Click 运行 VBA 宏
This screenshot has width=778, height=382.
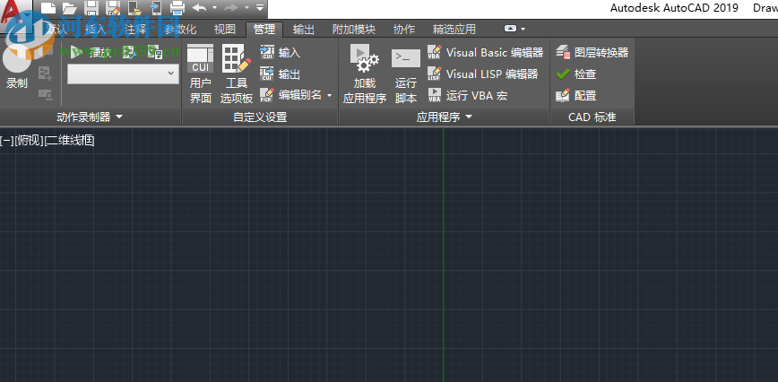tap(467, 95)
